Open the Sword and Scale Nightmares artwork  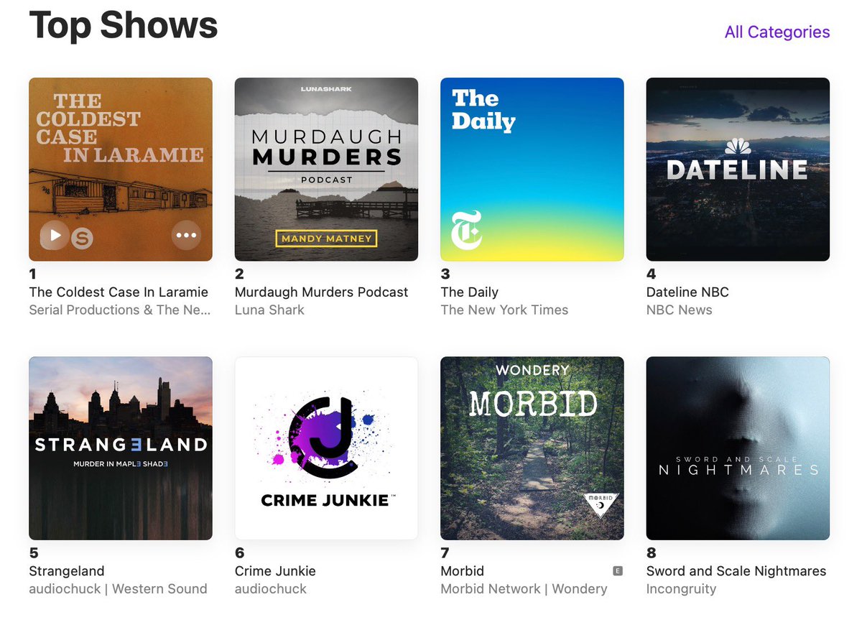(x=738, y=448)
